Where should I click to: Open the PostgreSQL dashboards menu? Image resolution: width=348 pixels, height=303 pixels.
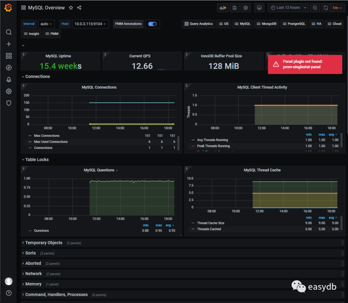[294, 24]
